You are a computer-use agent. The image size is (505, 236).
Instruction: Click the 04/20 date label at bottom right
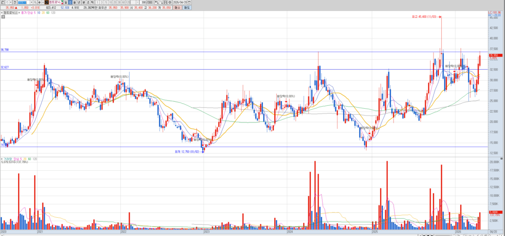pyautogui.click(x=494, y=232)
